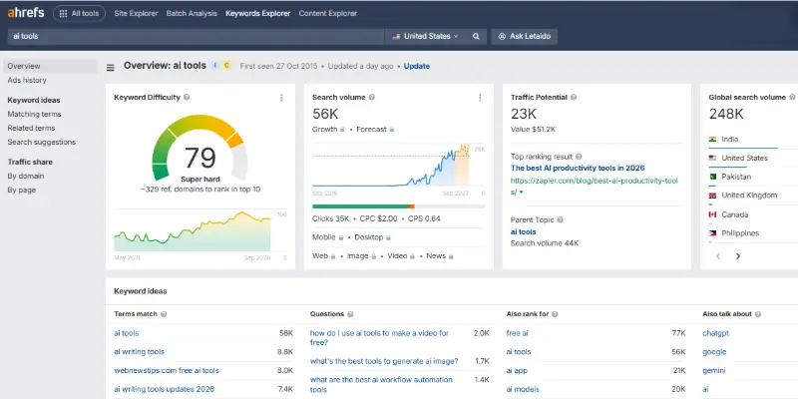The width and height of the screenshot is (798, 399).
Task: Open the ai tools parent topic link
Action: click(x=523, y=232)
